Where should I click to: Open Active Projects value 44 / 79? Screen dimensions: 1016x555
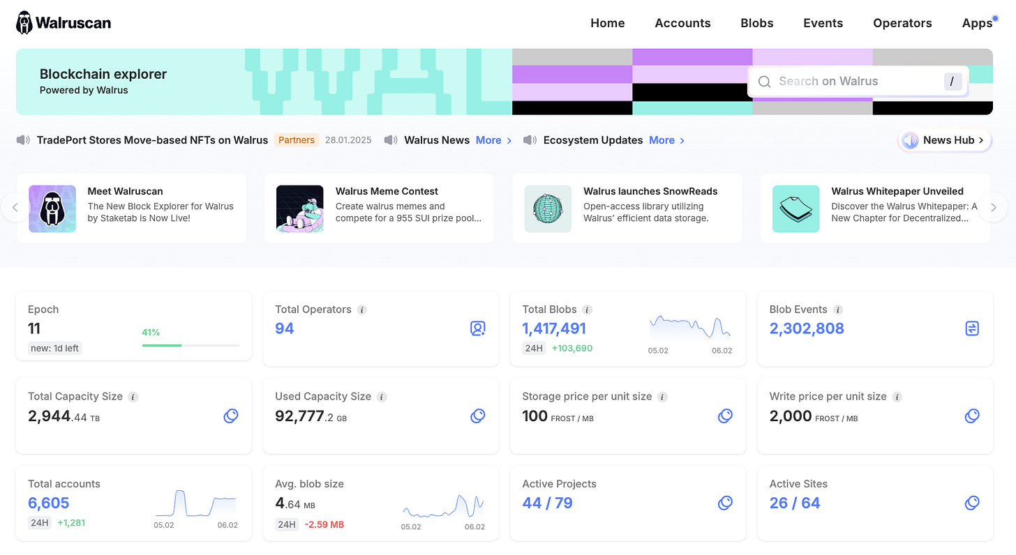[x=547, y=503]
